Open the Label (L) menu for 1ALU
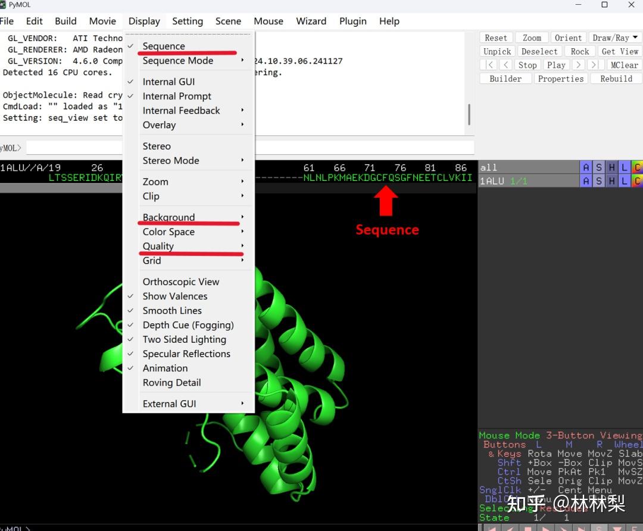The image size is (643, 531). pyautogui.click(x=624, y=181)
